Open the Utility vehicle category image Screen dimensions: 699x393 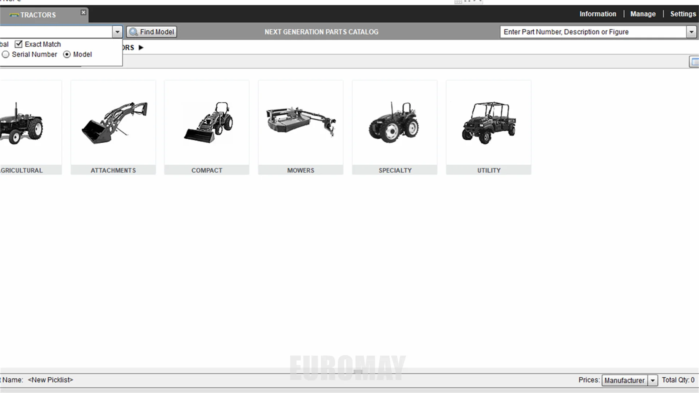489,123
